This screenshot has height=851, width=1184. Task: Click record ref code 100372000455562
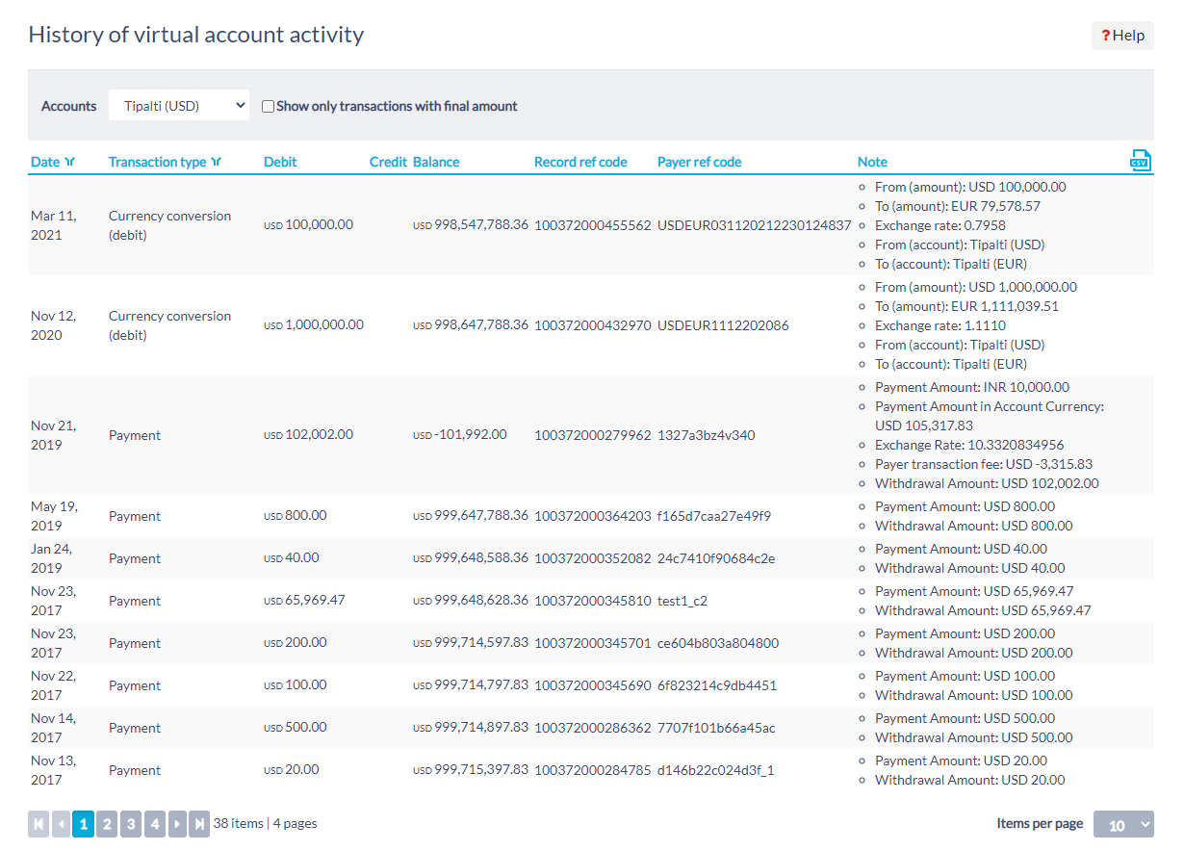[x=593, y=225]
